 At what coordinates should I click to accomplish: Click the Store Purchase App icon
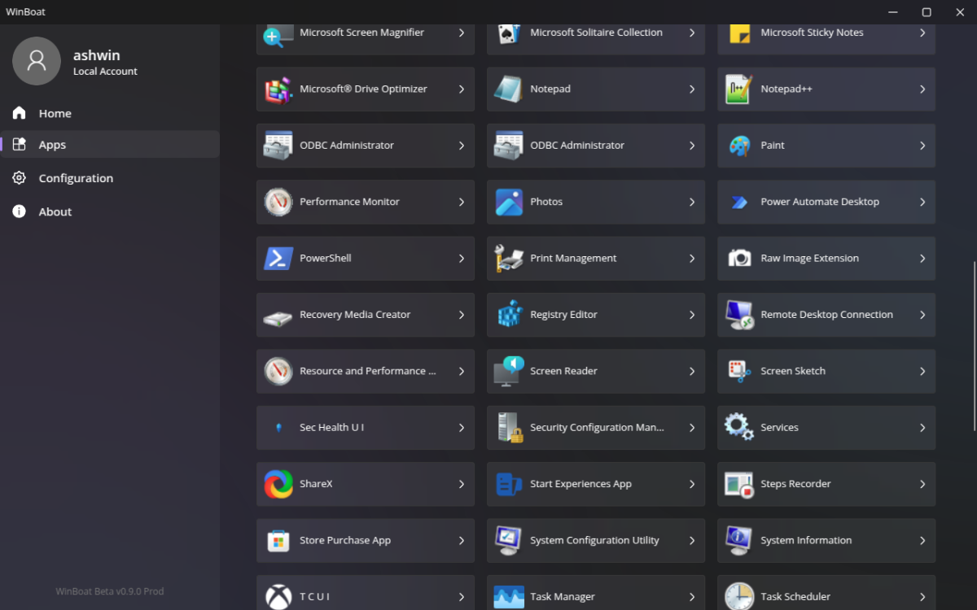pyautogui.click(x=278, y=540)
